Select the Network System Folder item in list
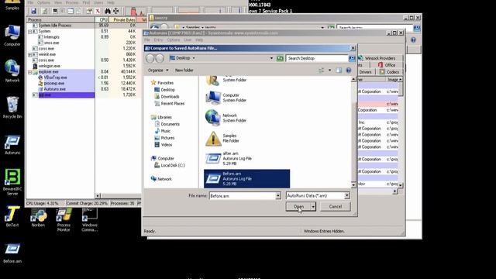This screenshot has width=496, height=279. point(226,118)
